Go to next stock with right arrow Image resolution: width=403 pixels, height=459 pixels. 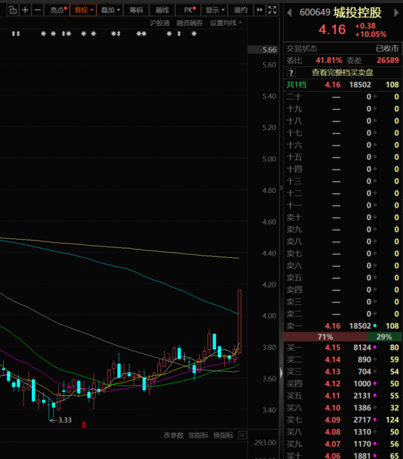click(396, 13)
